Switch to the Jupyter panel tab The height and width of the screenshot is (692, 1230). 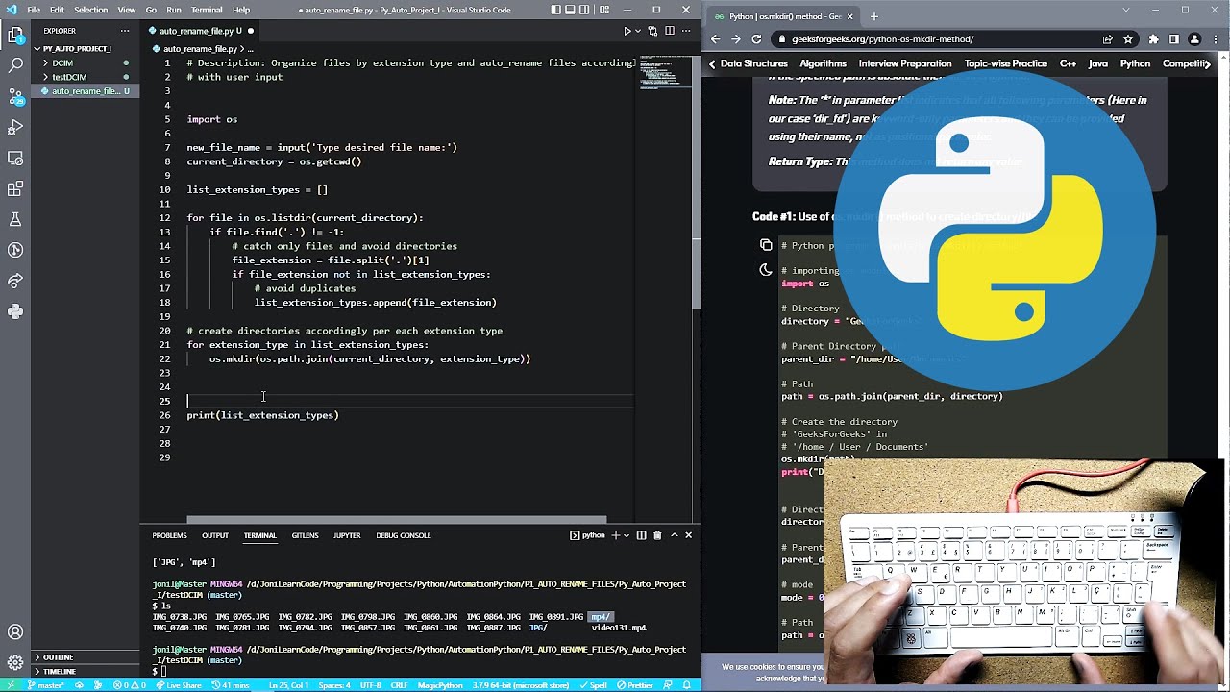347,535
